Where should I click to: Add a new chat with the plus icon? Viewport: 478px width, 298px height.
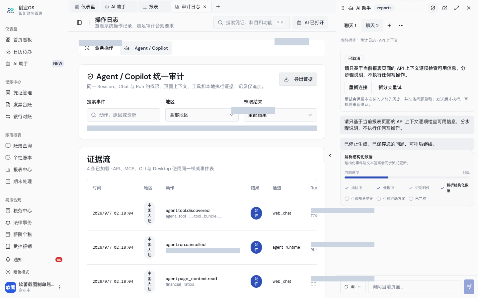[x=389, y=25]
